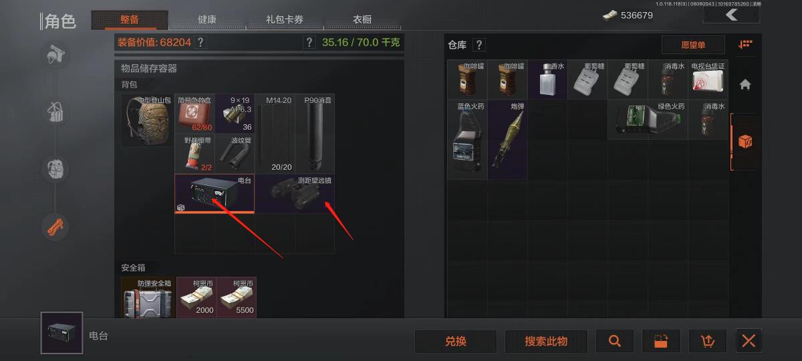Select the 测距望远镜 item in backpack
The height and width of the screenshot is (361, 802).
point(295,194)
